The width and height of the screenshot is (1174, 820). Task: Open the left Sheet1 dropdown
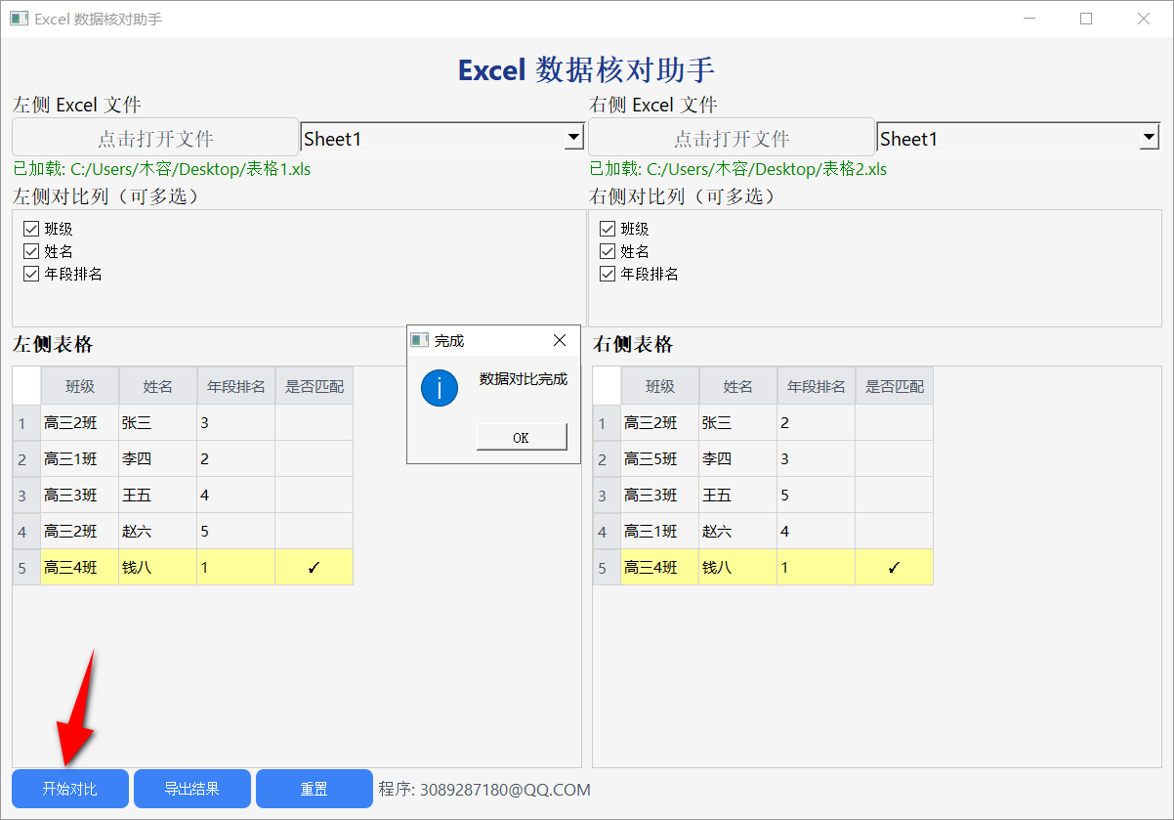(x=441, y=137)
